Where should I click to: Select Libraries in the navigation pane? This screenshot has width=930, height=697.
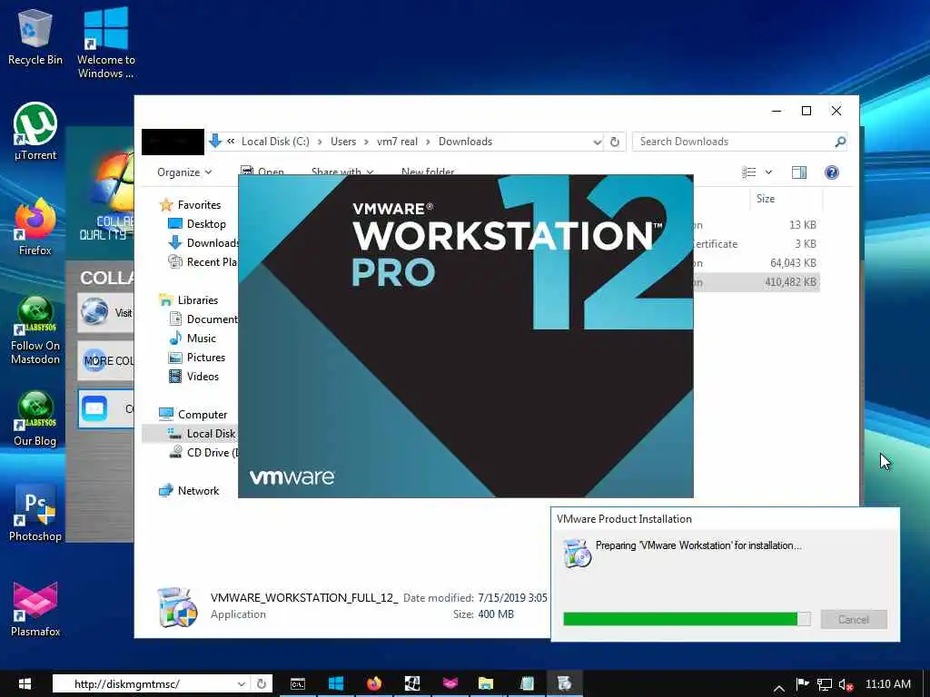click(189, 300)
